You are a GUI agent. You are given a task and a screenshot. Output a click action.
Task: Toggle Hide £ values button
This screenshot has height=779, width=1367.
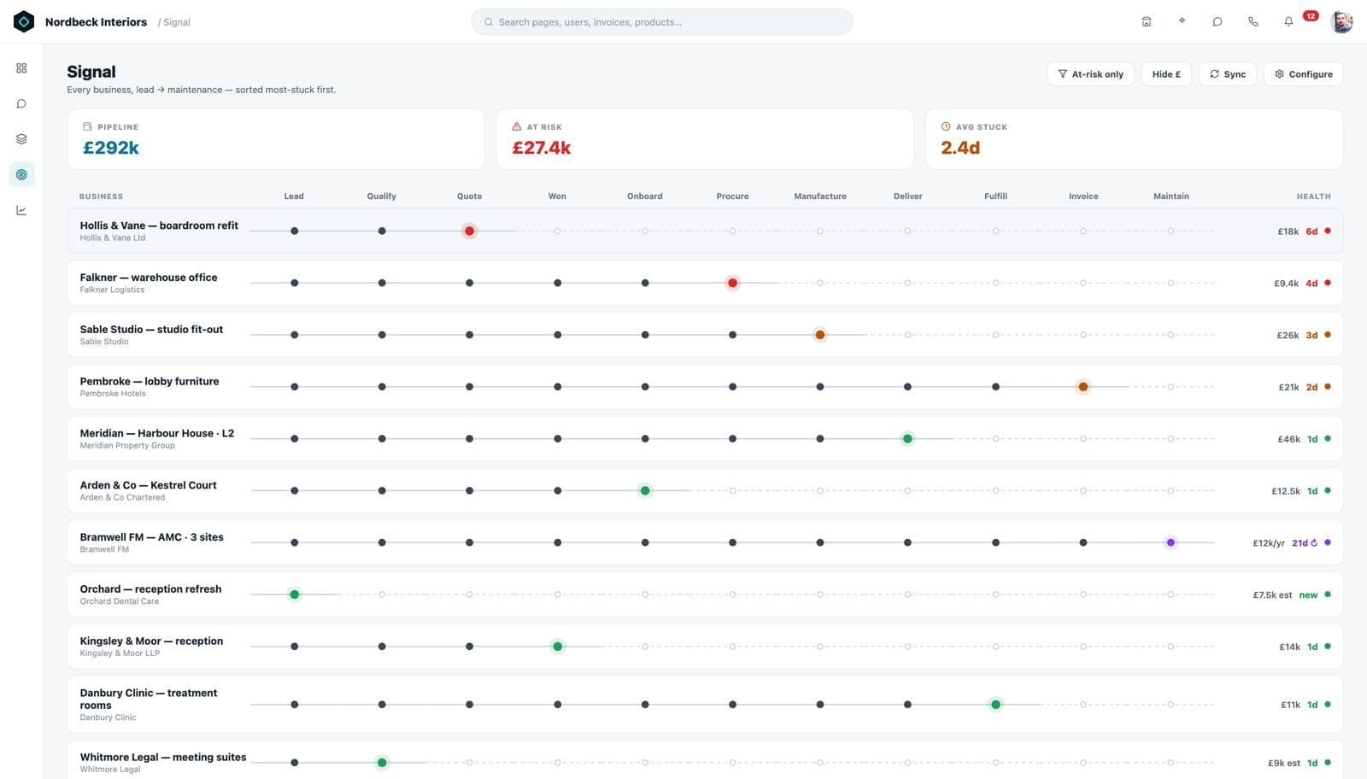pos(1166,74)
